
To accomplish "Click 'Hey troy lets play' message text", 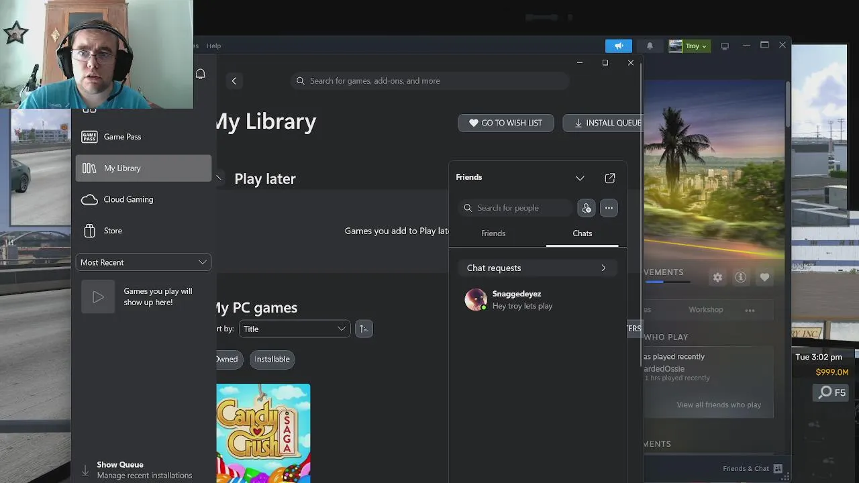I will (522, 306).
